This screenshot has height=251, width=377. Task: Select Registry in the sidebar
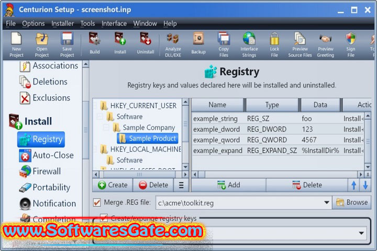[x=41, y=139]
